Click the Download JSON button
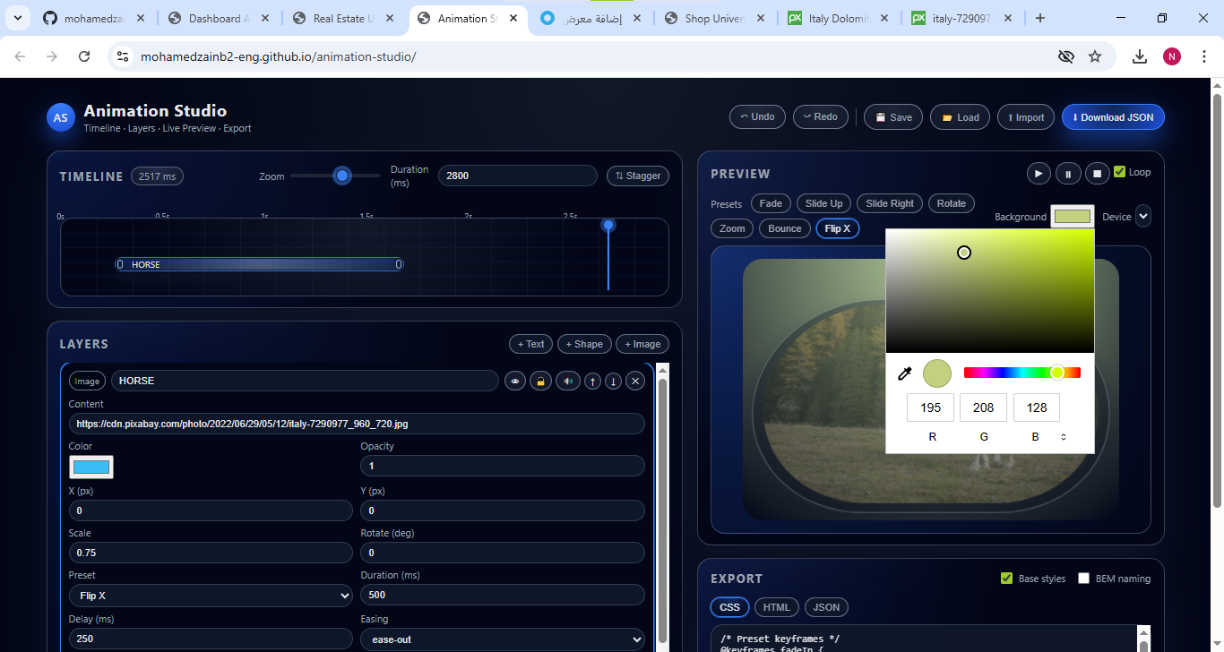This screenshot has width=1224, height=652. point(1113,117)
